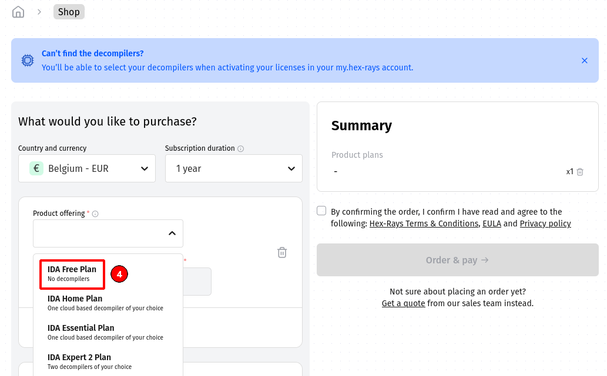Delete the product row with trash icon

[x=282, y=252]
